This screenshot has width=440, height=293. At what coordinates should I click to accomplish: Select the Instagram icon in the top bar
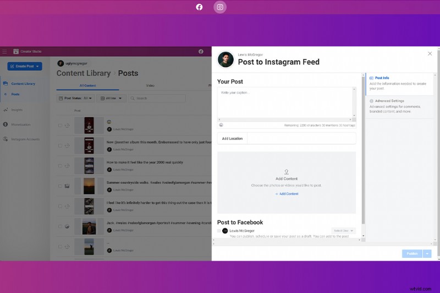coord(220,7)
